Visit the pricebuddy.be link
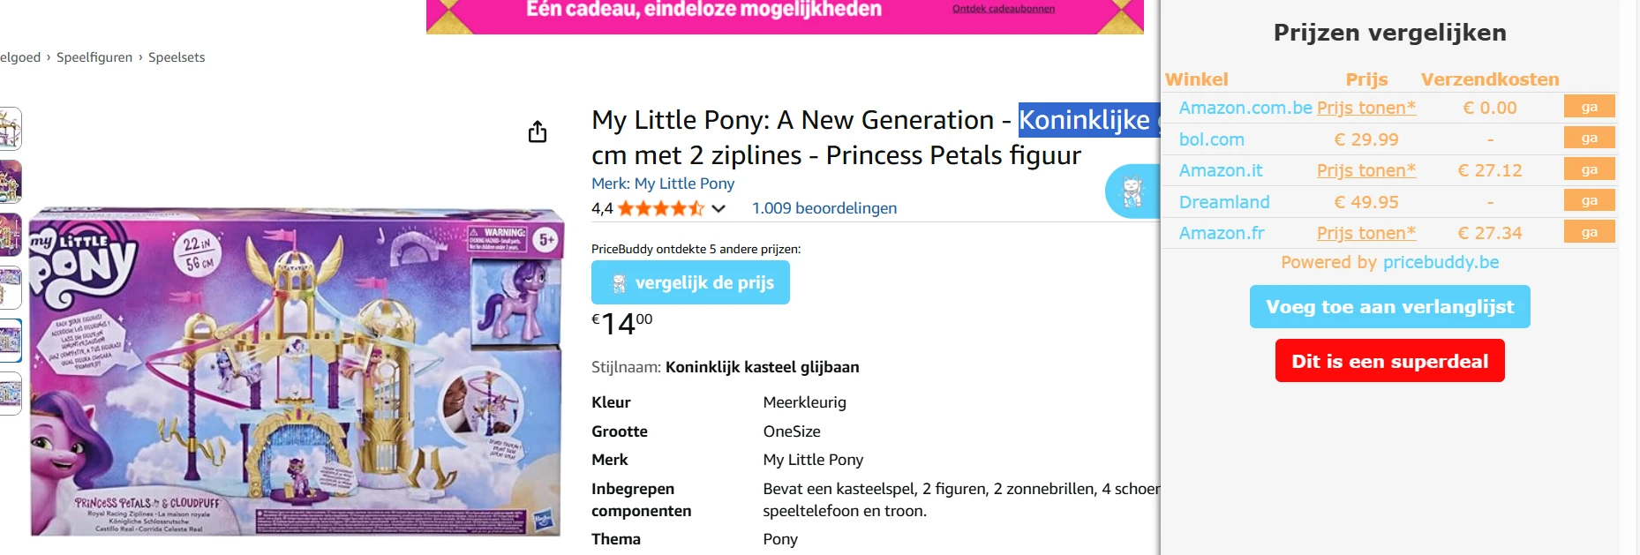The image size is (1640, 555). [x=1441, y=262]
